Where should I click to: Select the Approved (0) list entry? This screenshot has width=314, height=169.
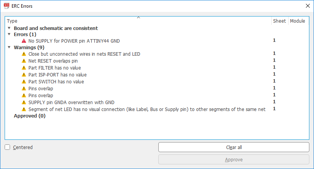pos(30,116)
